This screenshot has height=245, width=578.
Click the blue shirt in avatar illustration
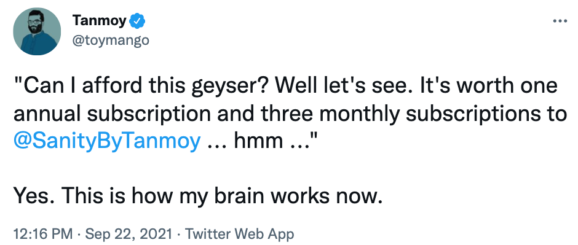pyautogui.click(x=36, y=44)
